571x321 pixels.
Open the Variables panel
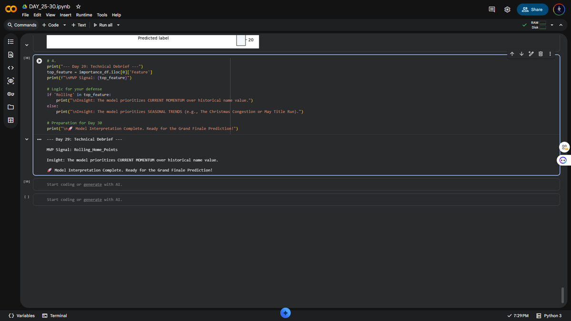[22, 315]
